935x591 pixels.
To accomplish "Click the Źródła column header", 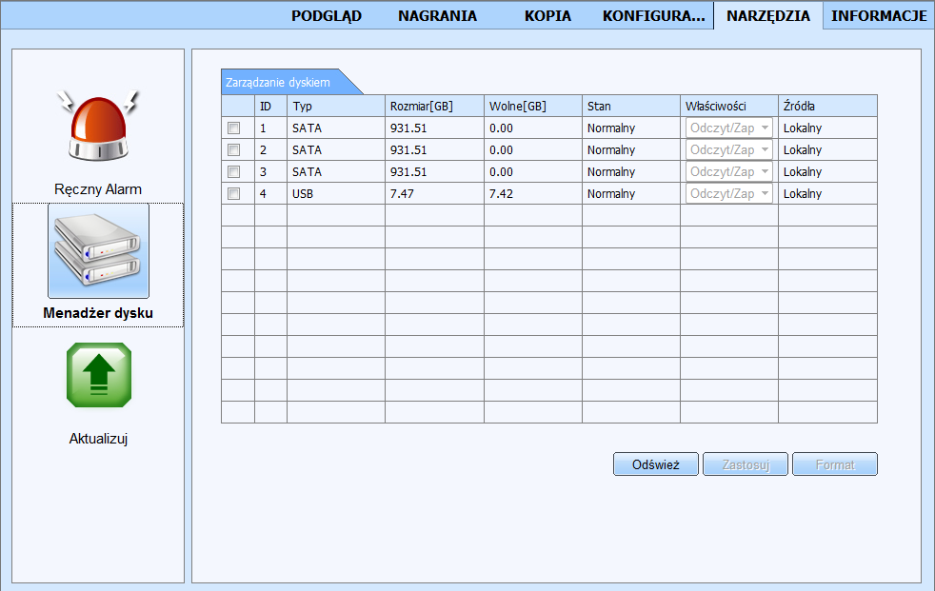I will [x=827, y=106].
